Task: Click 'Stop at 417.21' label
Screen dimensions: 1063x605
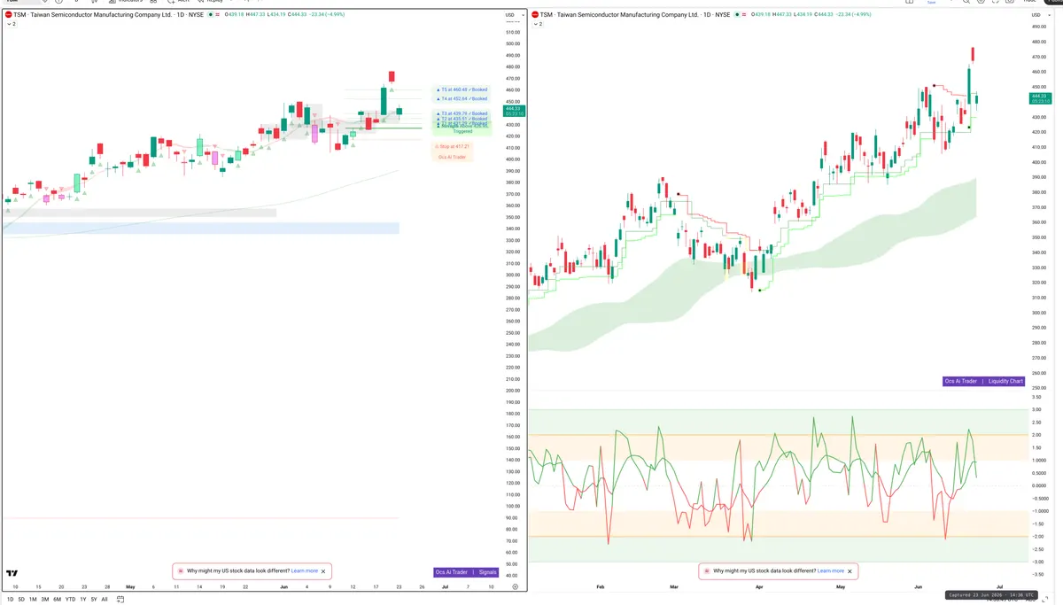Action: click(453, 146)
